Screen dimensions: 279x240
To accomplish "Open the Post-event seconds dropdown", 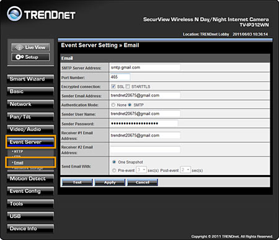I will click(185, 169).
